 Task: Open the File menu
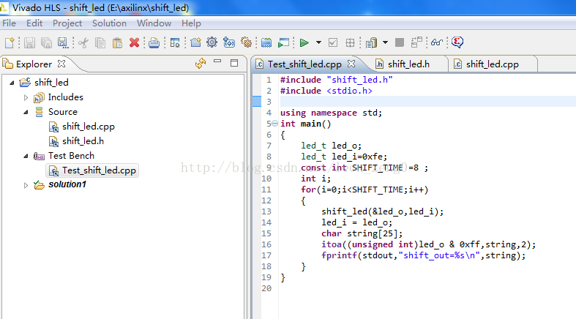[10, 23]
